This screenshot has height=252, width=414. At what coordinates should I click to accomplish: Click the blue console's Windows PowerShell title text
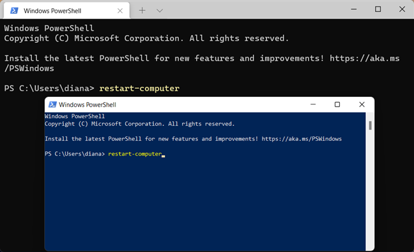click(x=88, y=105)
